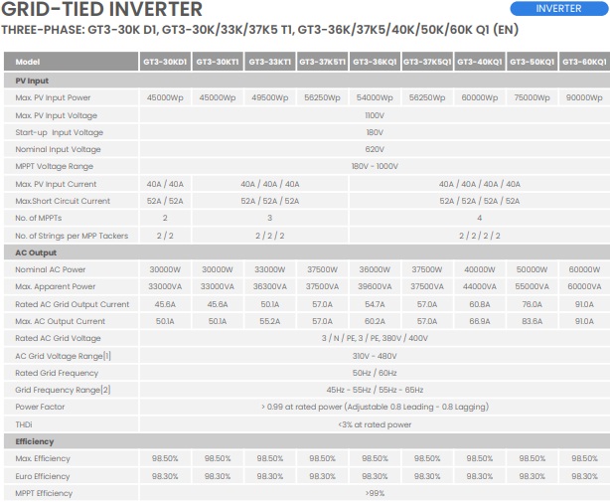Click the 60000VA apparent power value
The width and height of the screenshot is (610, 502).
pos(584,286)
